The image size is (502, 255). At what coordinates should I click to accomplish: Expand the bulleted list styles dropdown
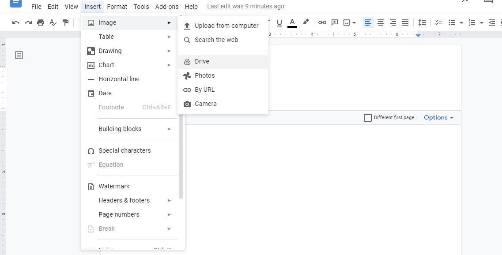pos(461,22)
